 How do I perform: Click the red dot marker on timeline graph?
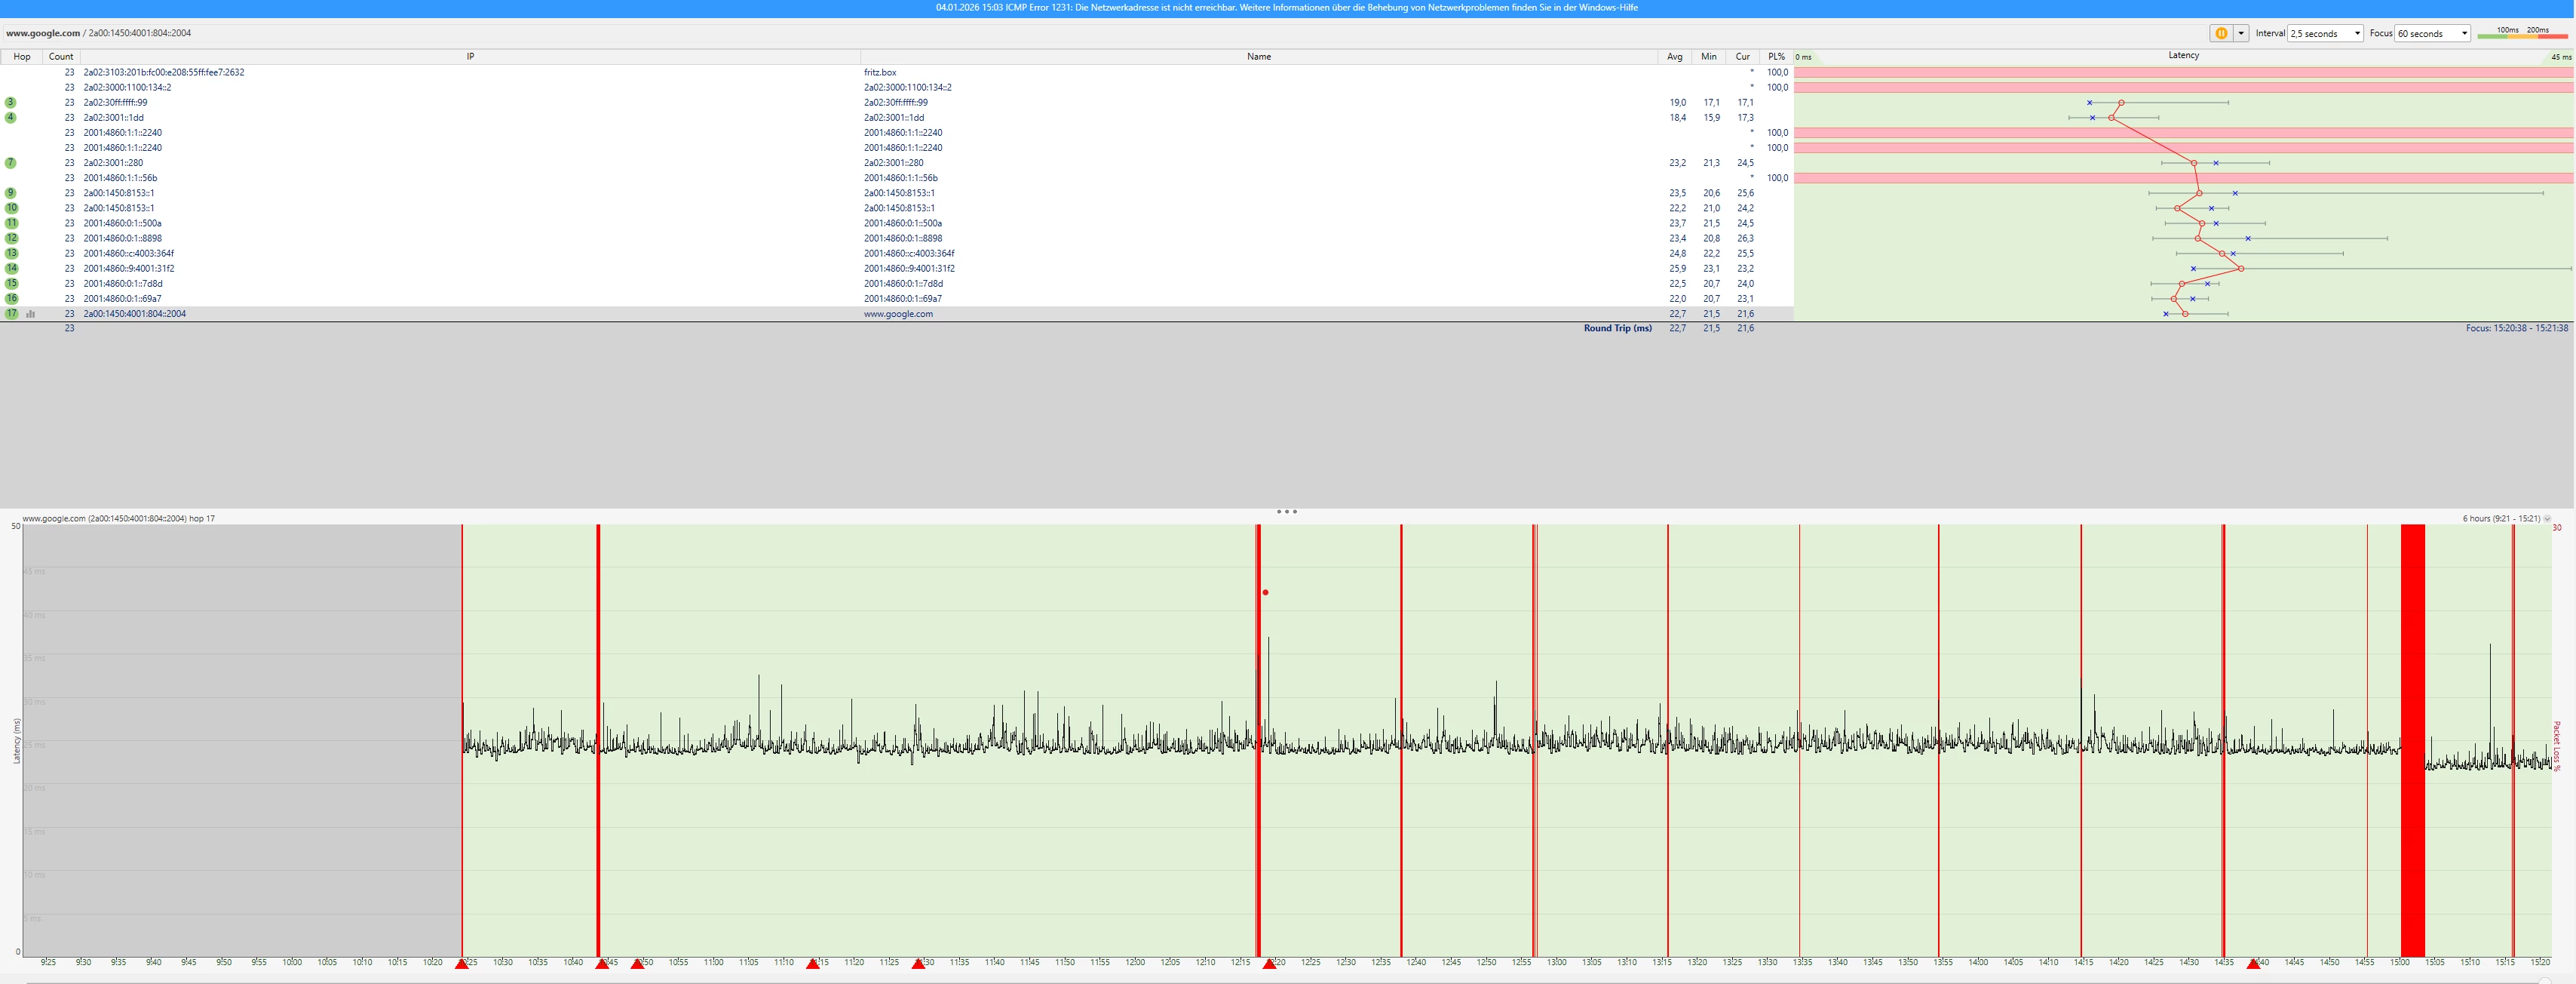point(1265,592)
